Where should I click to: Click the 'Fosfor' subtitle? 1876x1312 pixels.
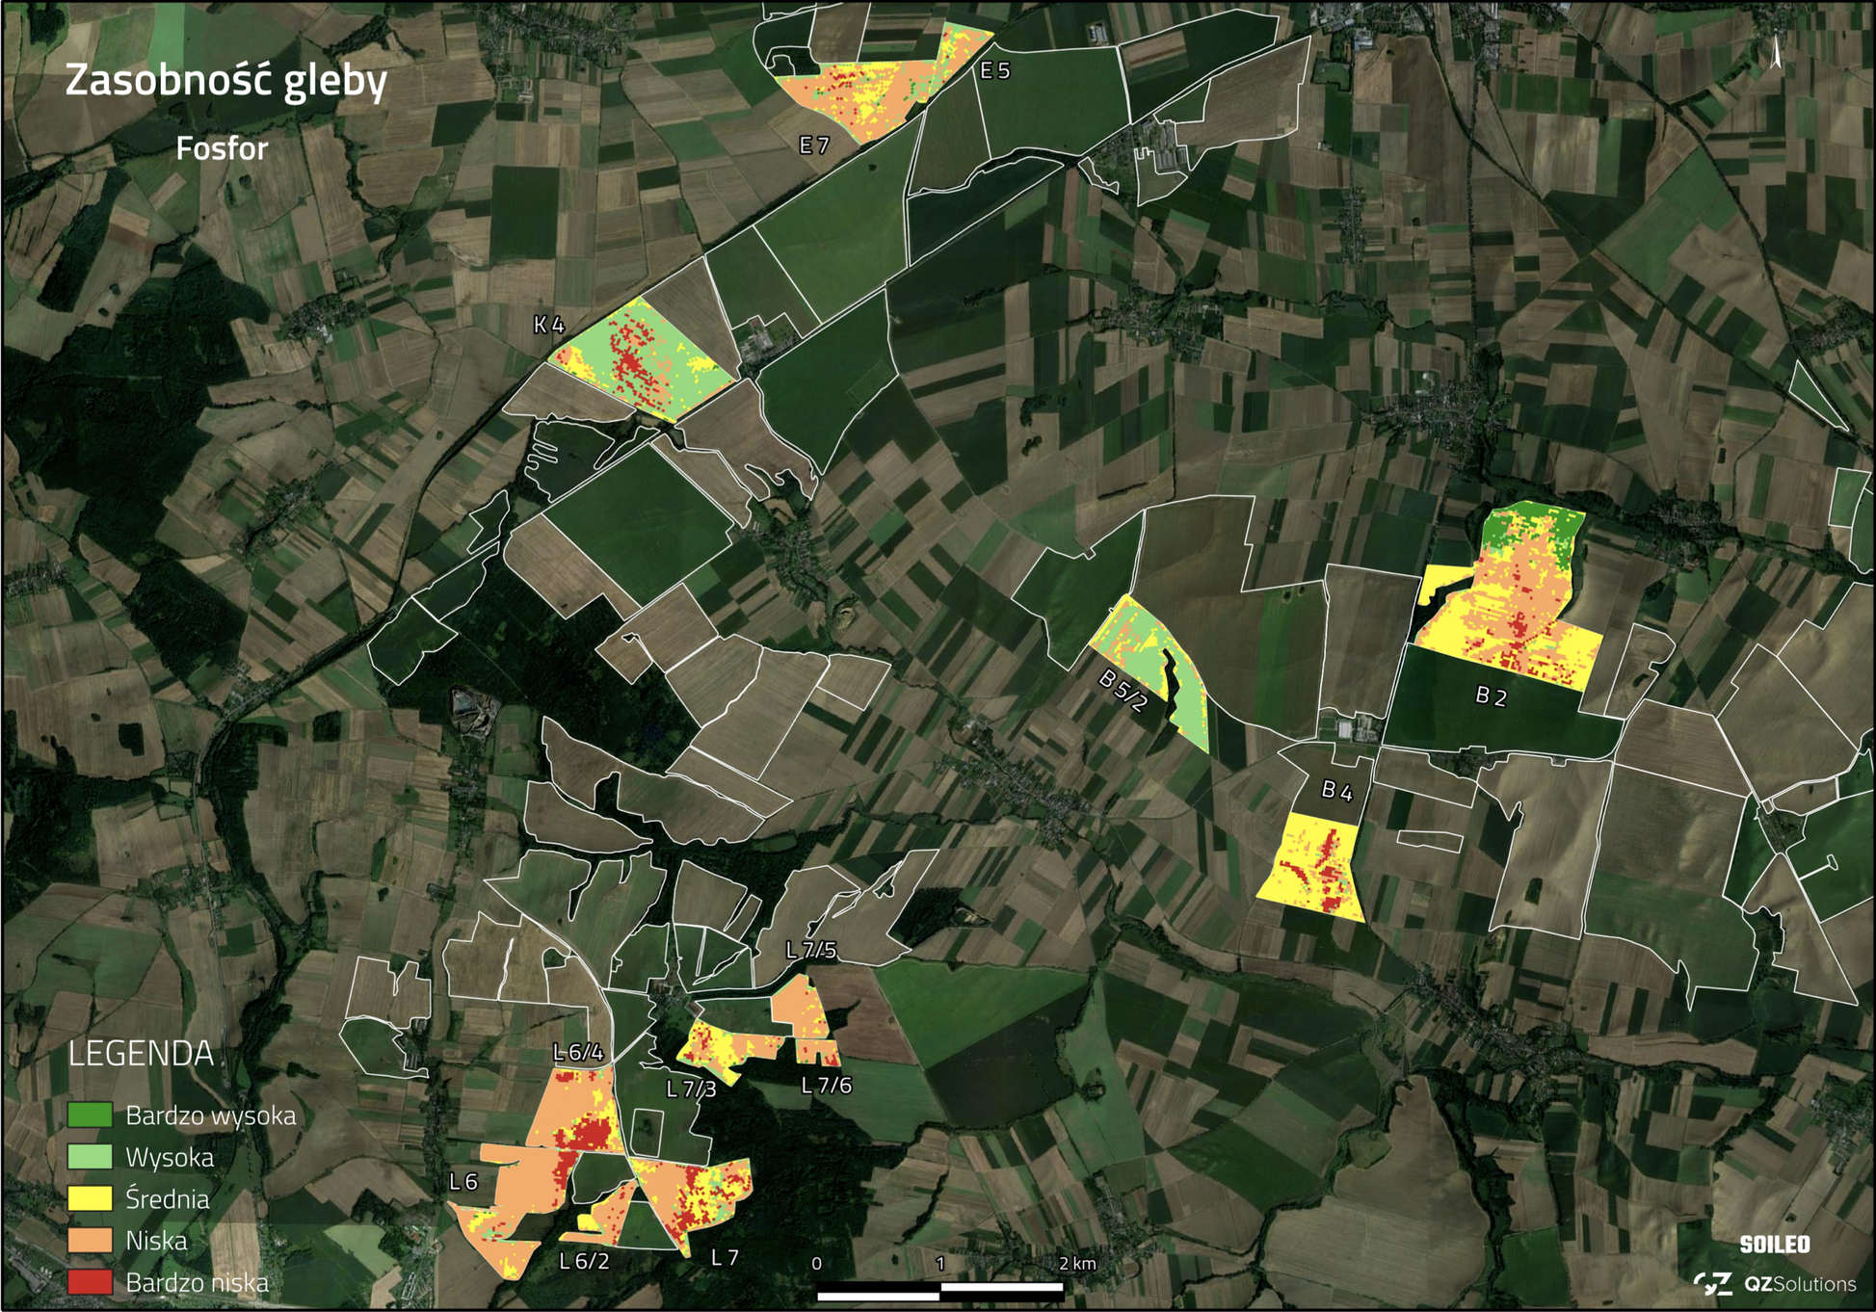pos(222,149)
